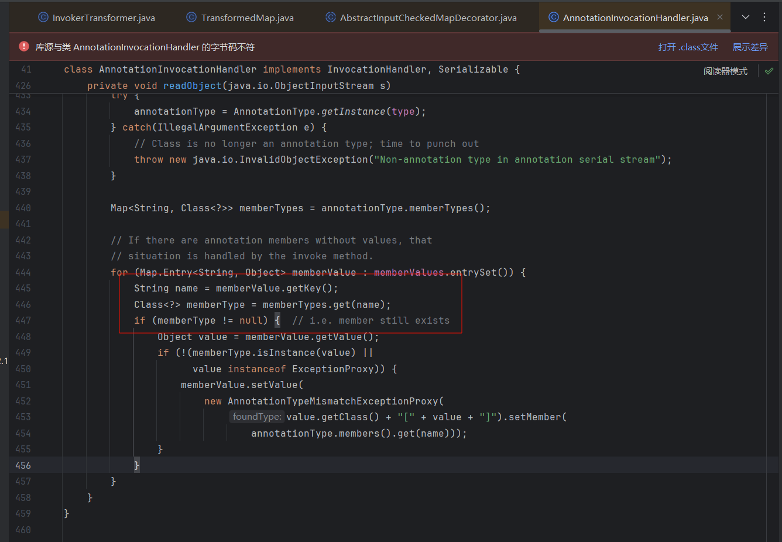The width and height of the screenshot is (782, 542).
Task: Expand the hidden tabs list chevron
Action: (746, 18)
